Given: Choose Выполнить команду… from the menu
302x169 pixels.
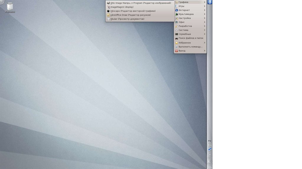Looking at the screenshot, I should click(x=190, y=47).
